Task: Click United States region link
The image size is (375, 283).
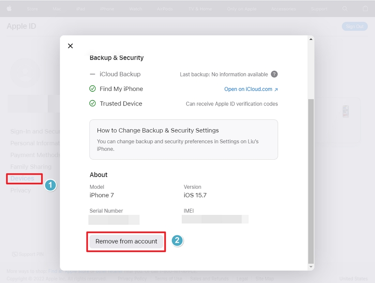Action: pyautogui.click(x=353, y=279)
